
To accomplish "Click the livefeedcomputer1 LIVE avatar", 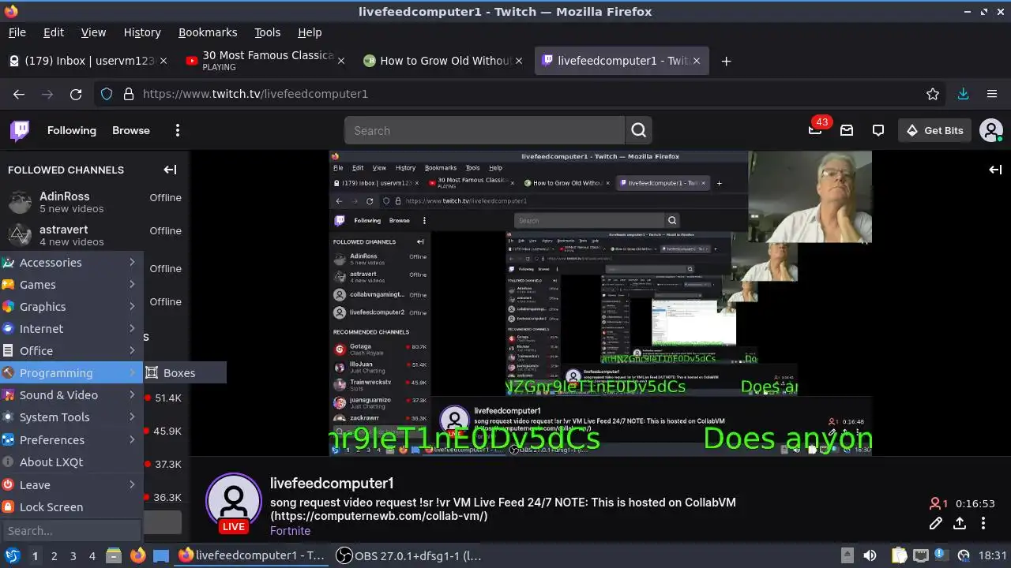I will tap(234, 502).
